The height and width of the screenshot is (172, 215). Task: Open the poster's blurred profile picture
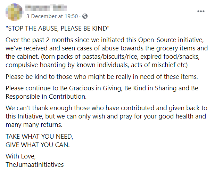[x=14, y=13]
